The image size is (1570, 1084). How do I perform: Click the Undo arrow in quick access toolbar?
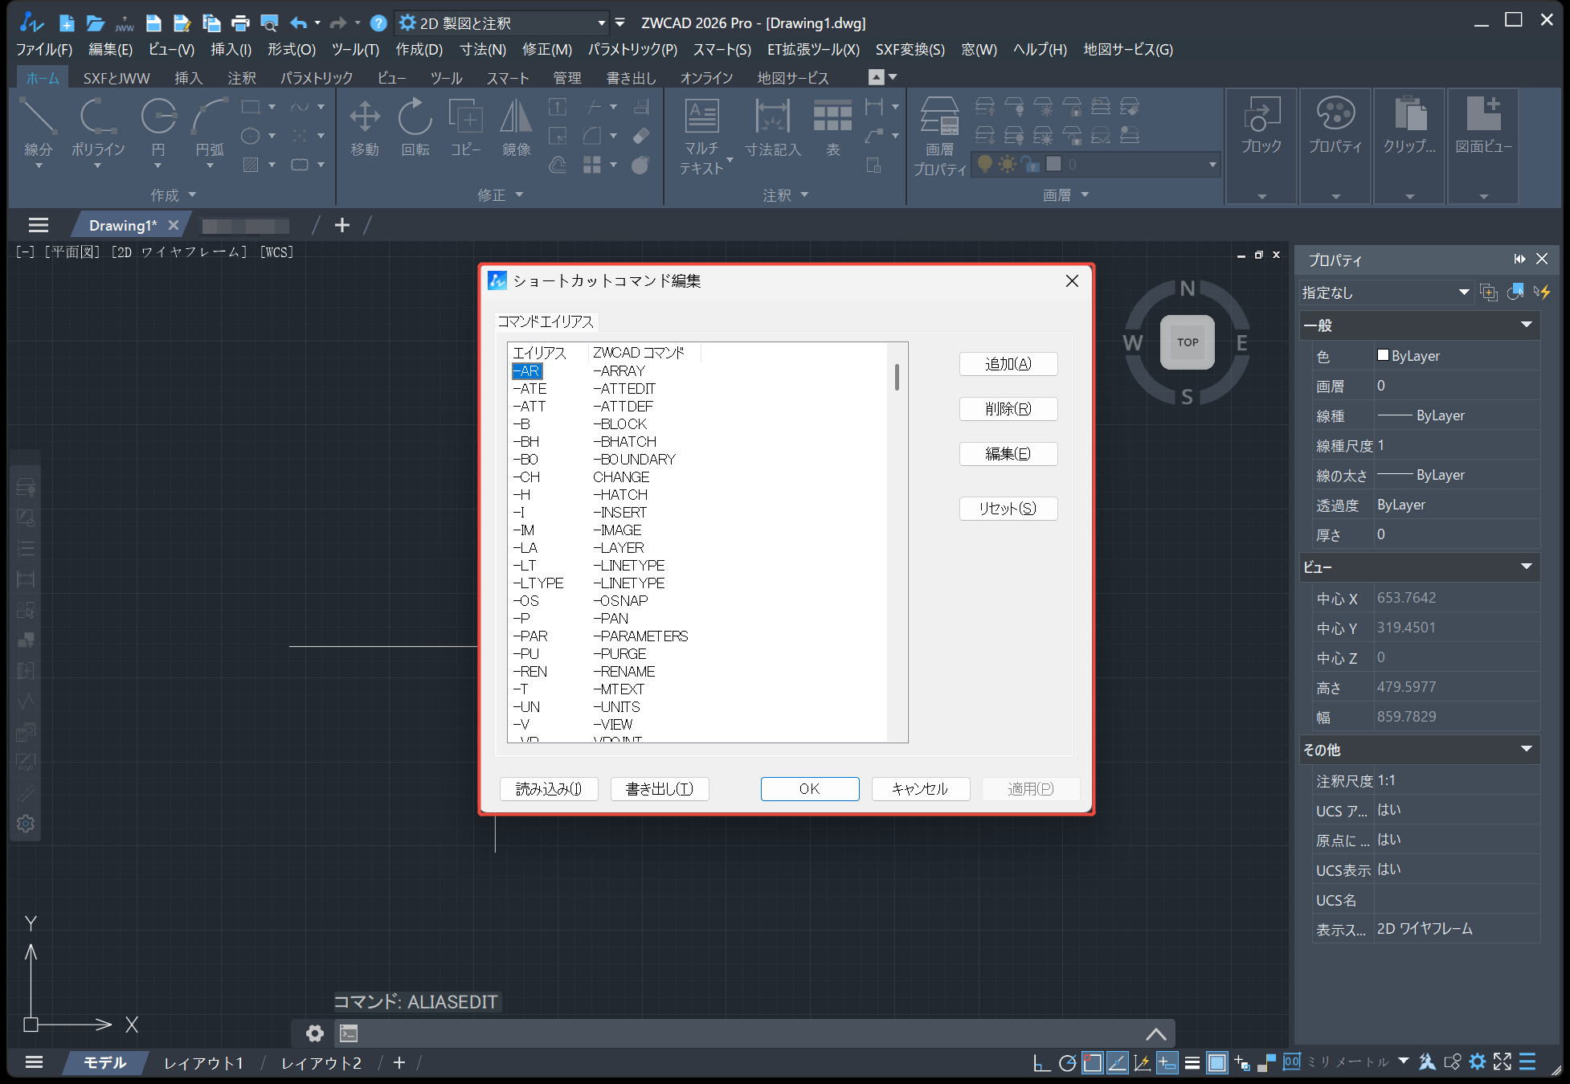pyautogui.click(x=298, y=23)
